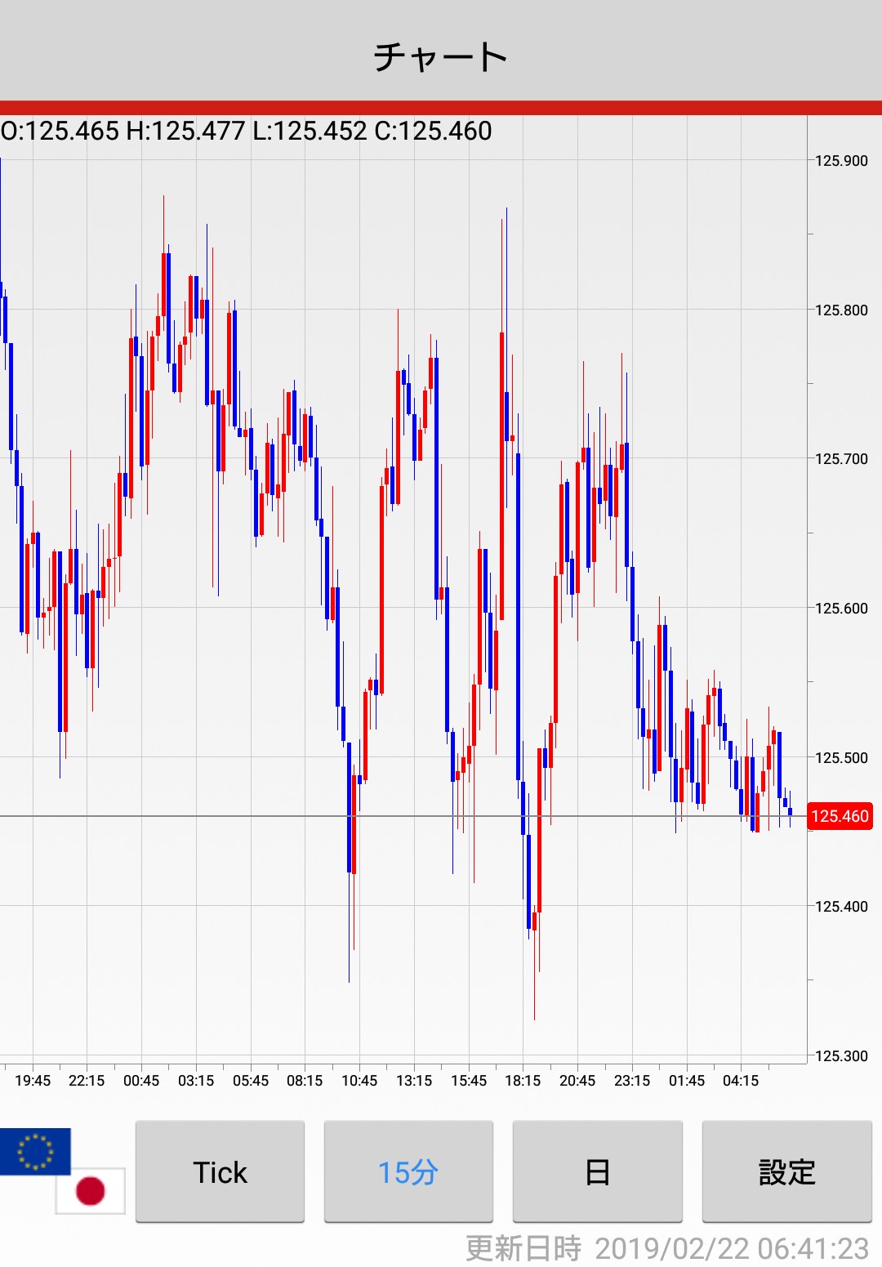Tap the OHLC readout above the chart
This screenshot has width=882, height=1267.
(x=247, y=131)
